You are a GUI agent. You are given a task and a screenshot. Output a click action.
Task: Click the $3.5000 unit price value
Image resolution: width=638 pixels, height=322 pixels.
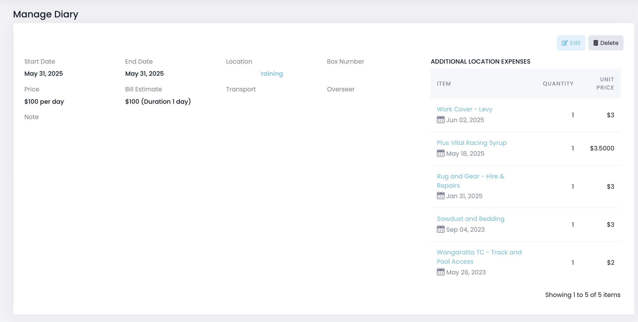coord(602,148)
